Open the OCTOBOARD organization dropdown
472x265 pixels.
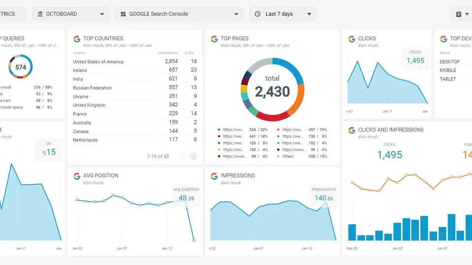tap(71, 14)
